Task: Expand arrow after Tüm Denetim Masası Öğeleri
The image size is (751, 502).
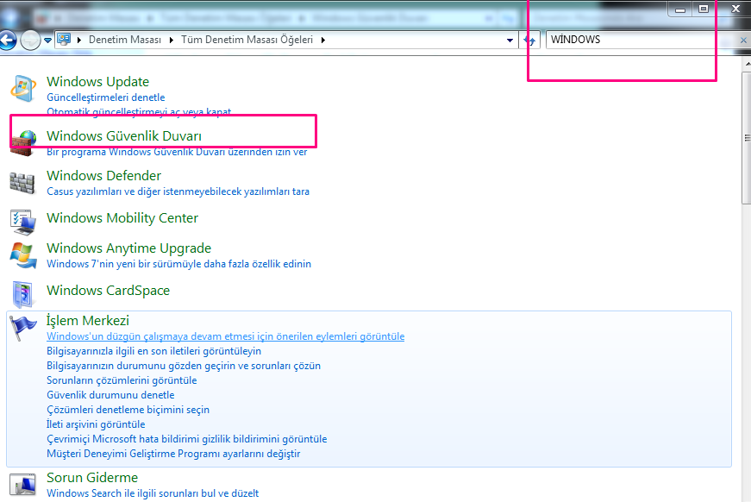Action: (x=322, y=40)
